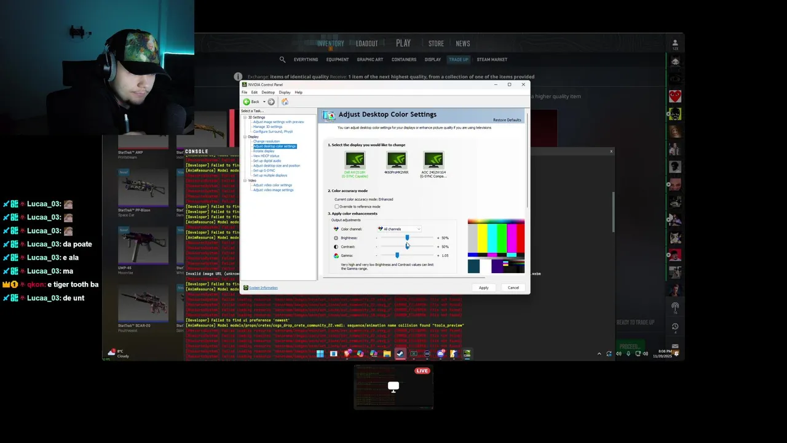Select the StatTrak UMP-45 Moonrise item
787x443 pixels.
143,249
